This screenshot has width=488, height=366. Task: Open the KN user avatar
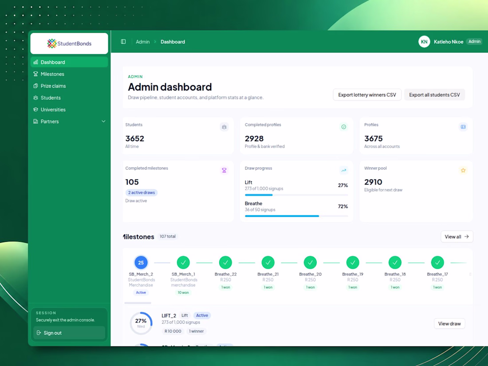click(424, 42)
